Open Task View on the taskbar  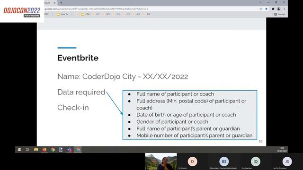[x=27, y=150]
